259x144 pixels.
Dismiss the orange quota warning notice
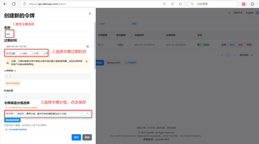tap(86, 61)
